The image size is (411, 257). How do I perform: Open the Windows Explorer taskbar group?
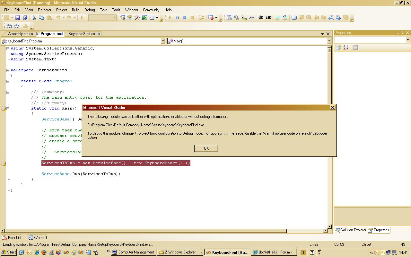(180, 252)
